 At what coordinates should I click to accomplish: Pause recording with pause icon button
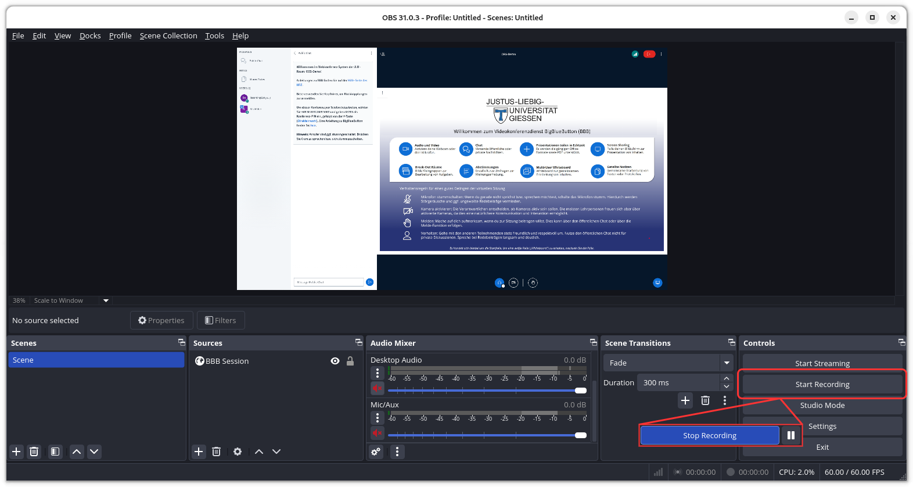coord(791,435)
